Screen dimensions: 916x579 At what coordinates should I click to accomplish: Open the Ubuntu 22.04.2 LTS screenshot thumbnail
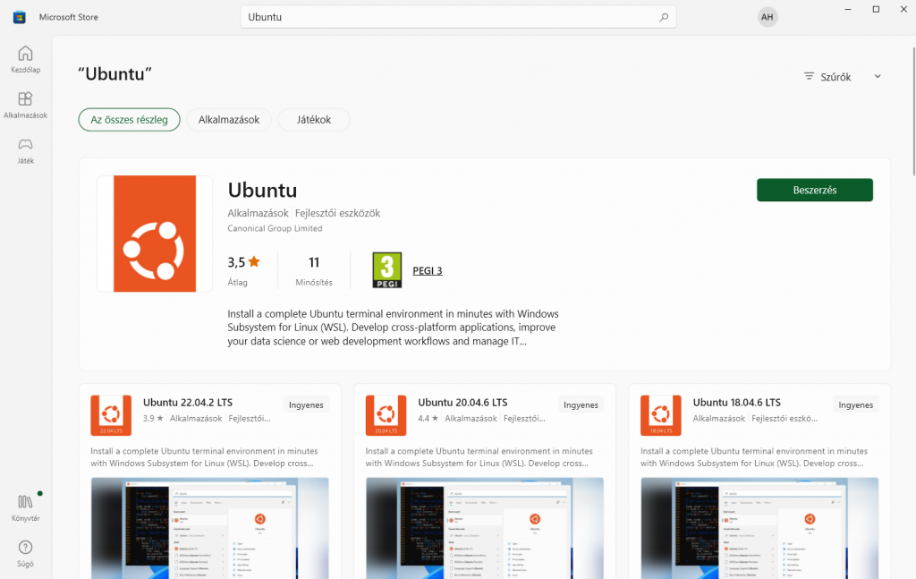pos(209,527)
